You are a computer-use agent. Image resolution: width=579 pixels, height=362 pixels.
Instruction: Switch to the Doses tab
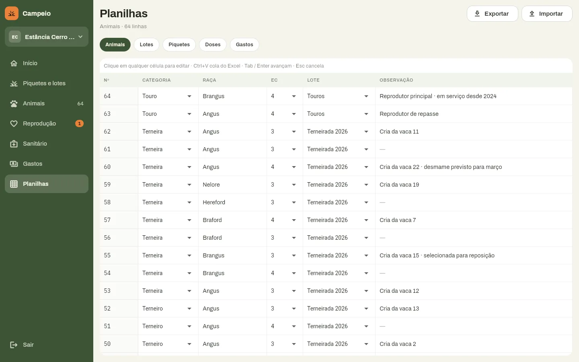(213, 45)
